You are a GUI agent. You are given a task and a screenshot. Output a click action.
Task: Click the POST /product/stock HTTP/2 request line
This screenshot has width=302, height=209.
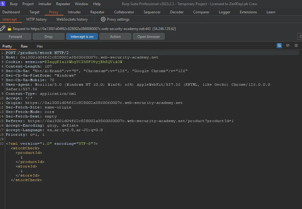click(x=37, y=53)
